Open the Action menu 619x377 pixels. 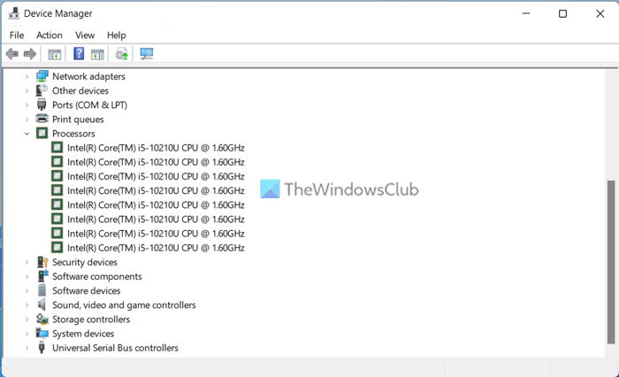[50, 35]
